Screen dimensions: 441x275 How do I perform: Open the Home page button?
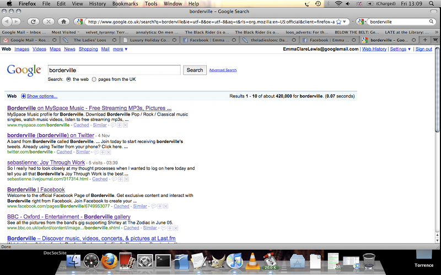63,21
